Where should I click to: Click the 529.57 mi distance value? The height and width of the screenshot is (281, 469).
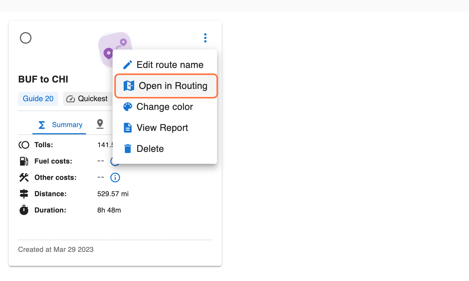[113, 194]
